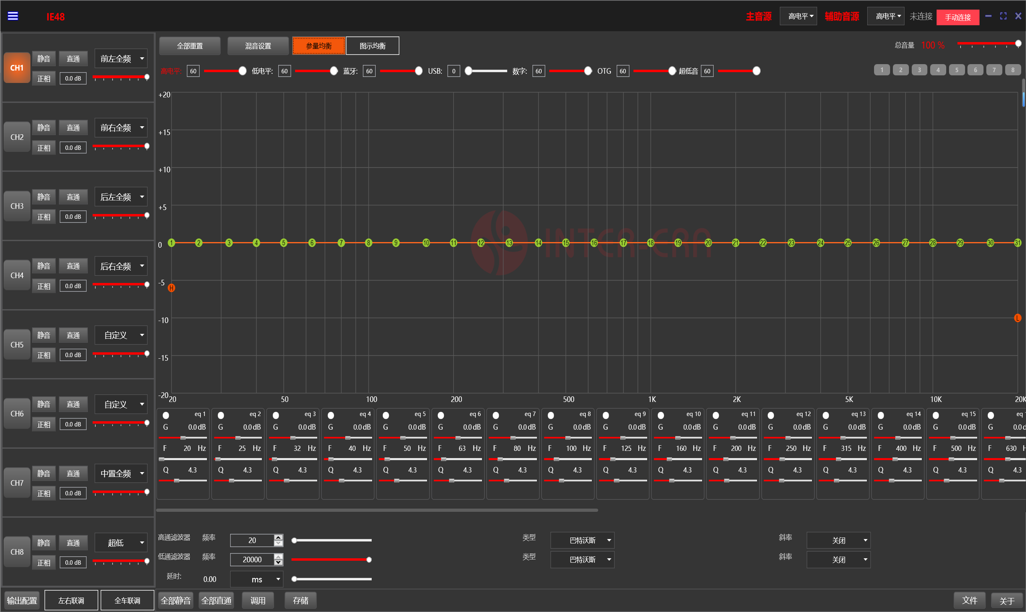Click the low-pass filter frequency 20000 field
Viewport: 1026px width, 612px height.
(x=252, y=559)
